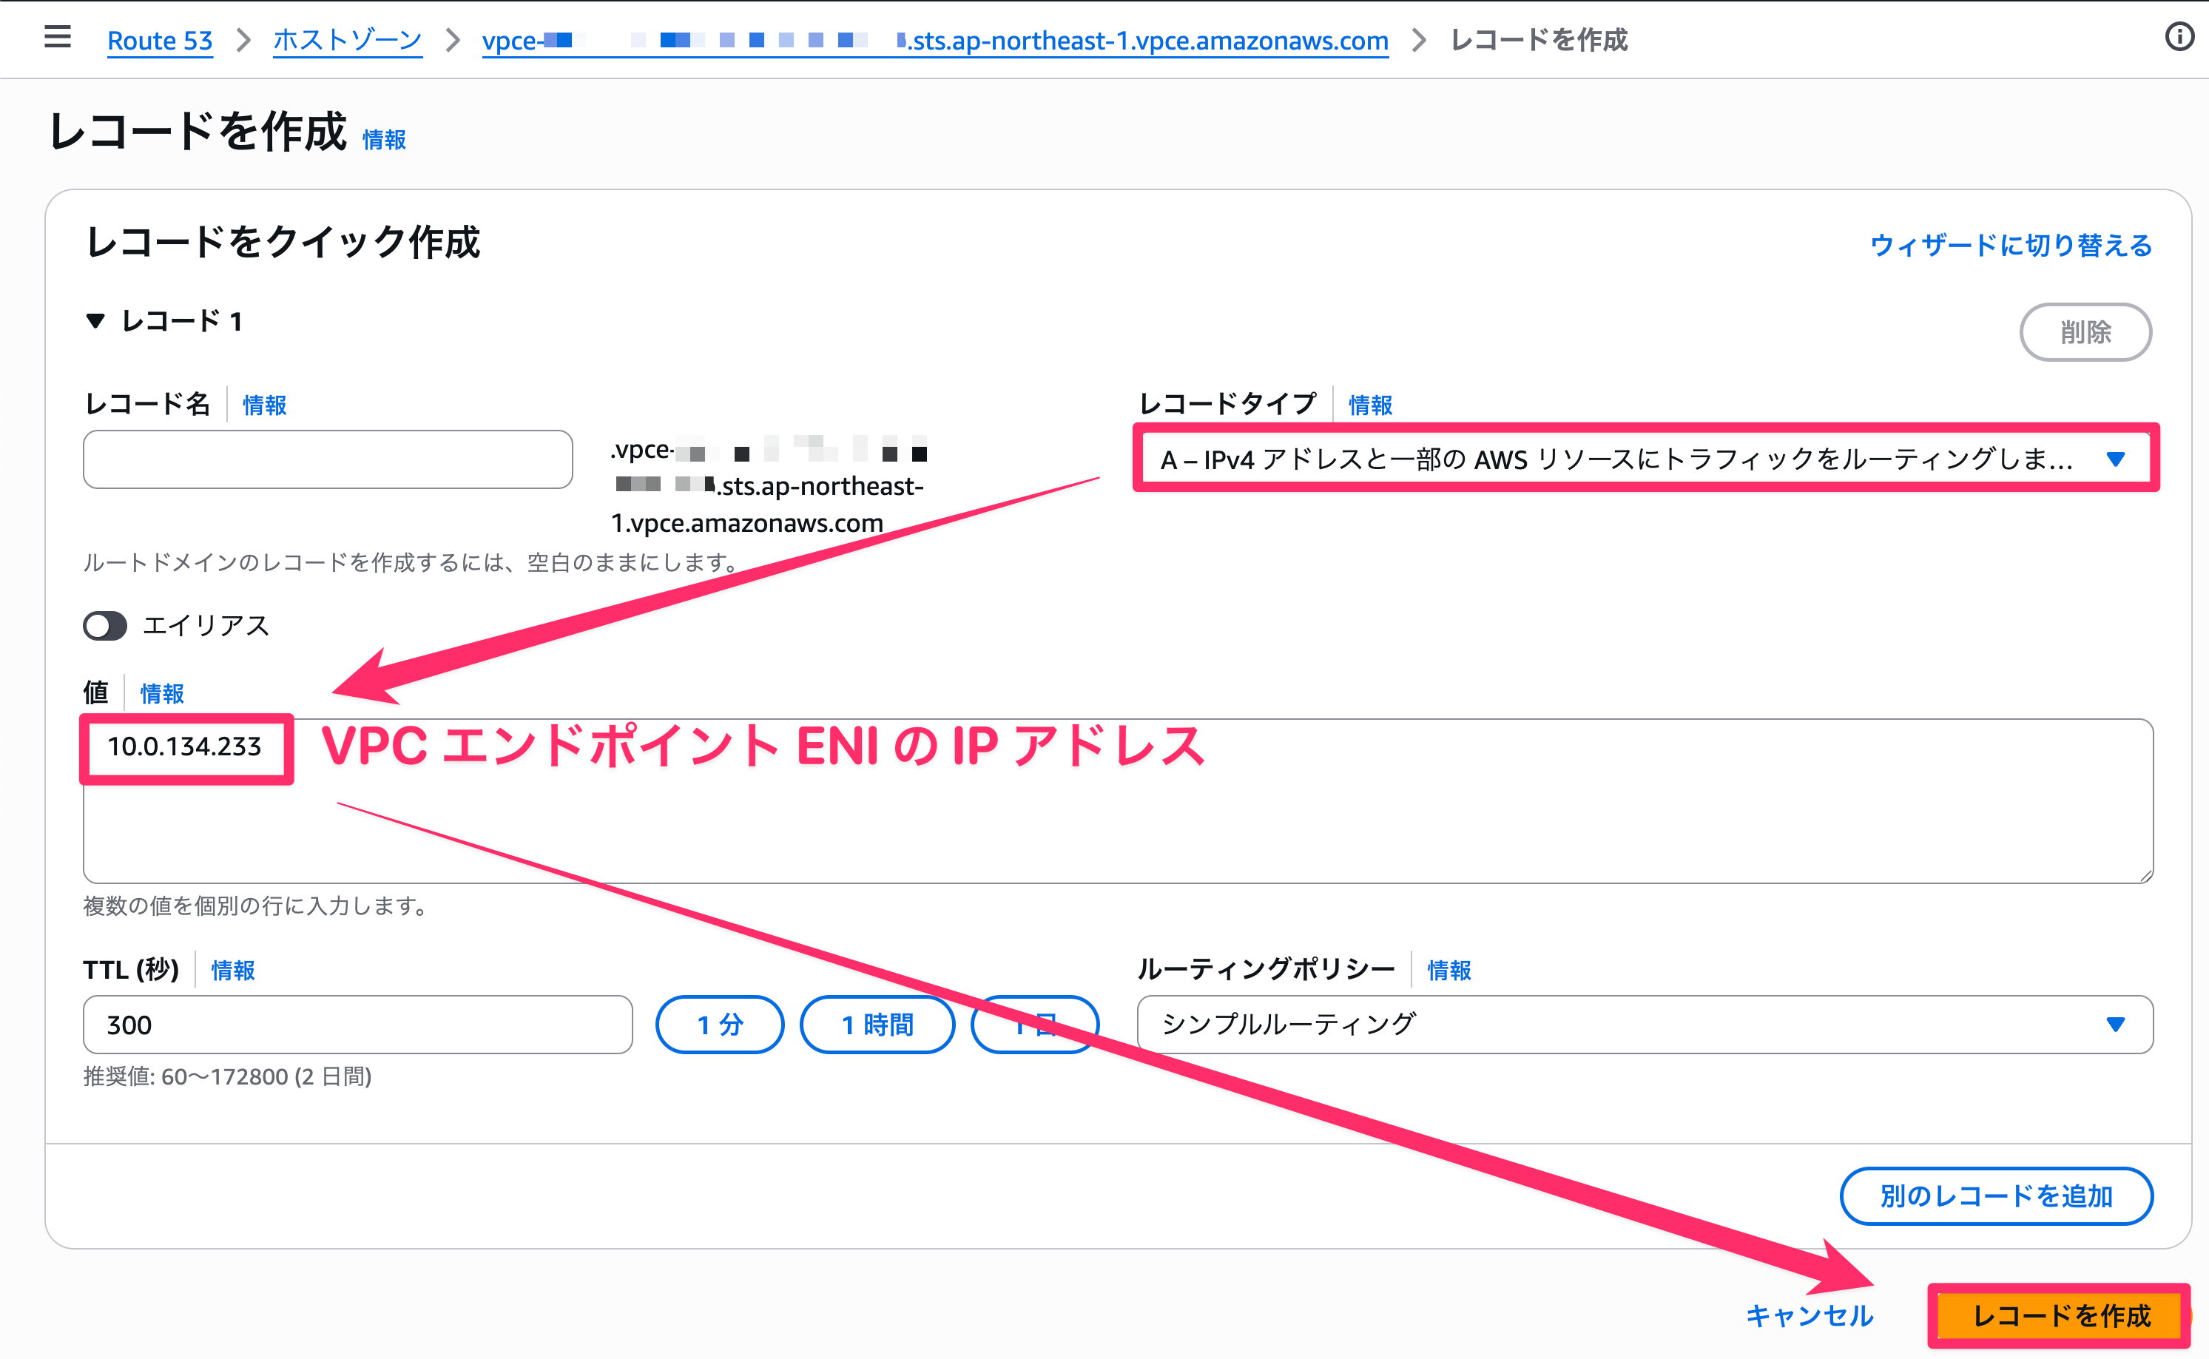The height and width of the screenshot is (1359, 2209).
Task: Open the hamburger navigation menu
Action: click(58, 38)
